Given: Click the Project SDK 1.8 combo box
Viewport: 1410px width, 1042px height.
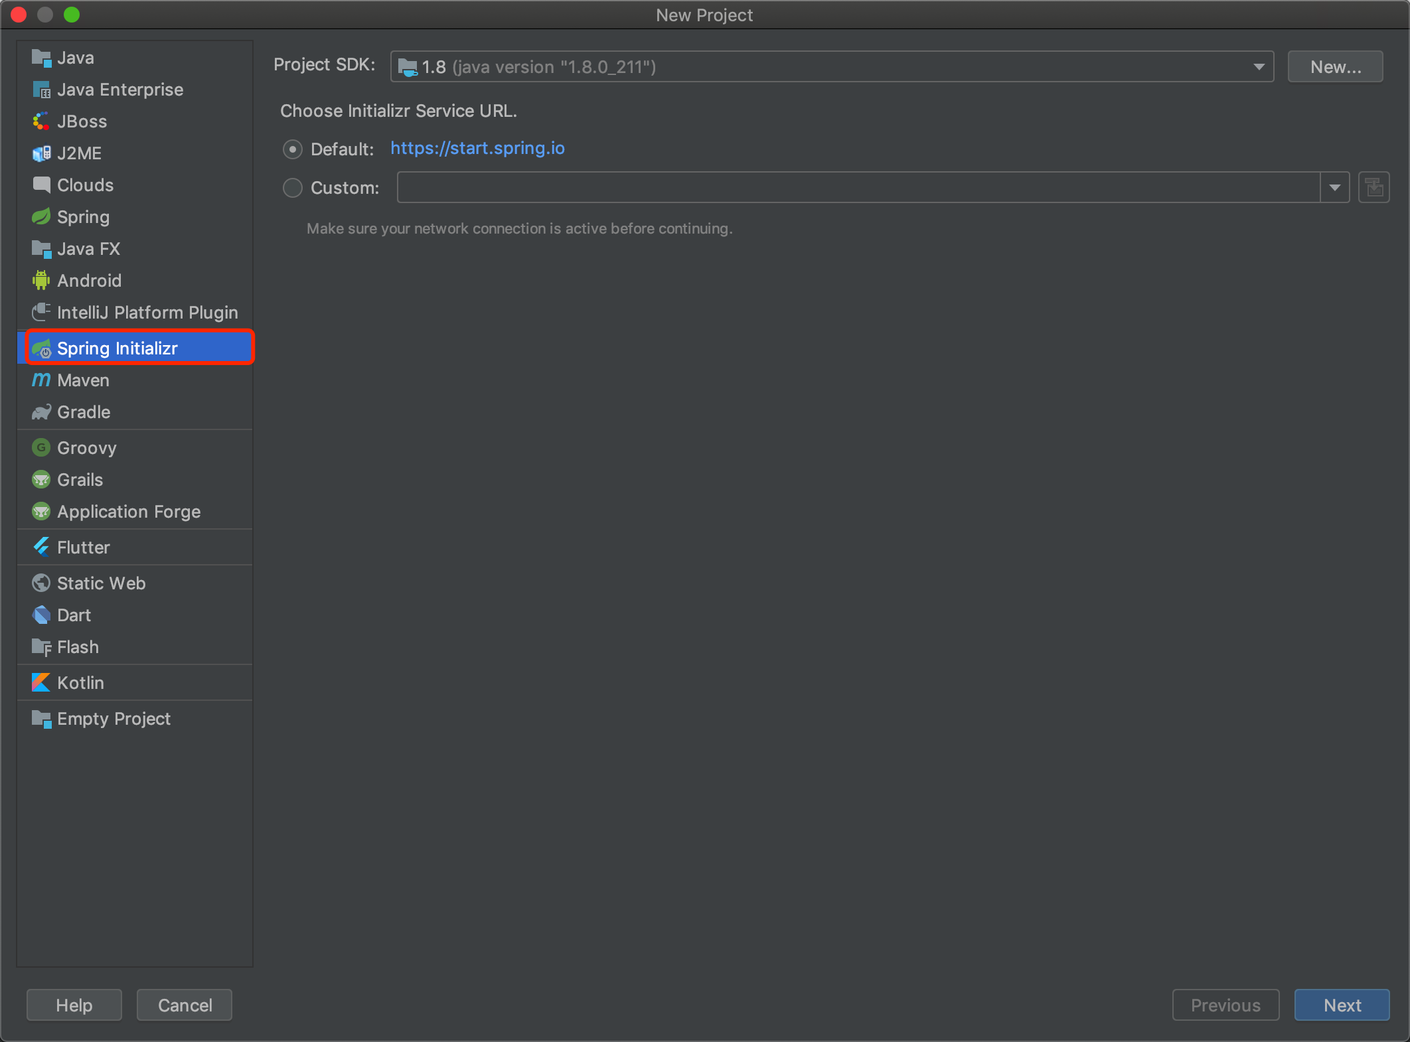Looking at the screenshot, I should coord(832,67).
